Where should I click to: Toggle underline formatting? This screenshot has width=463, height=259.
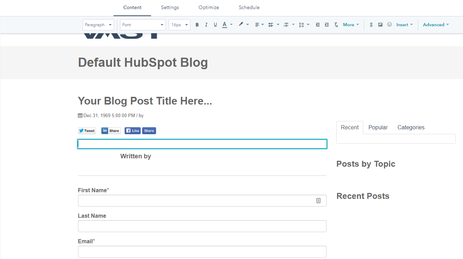pyautogui.click(x=215, y=25)
